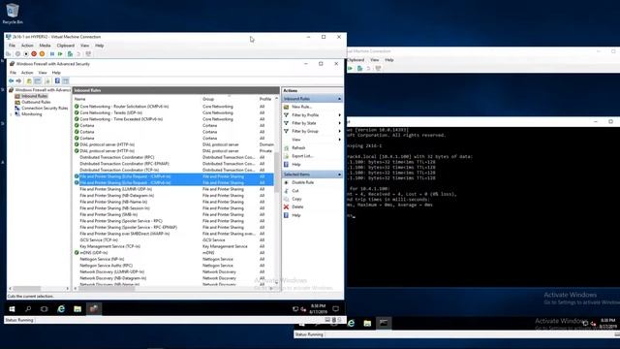
Task: Select Inbound Rules in the console tree
Action: (x=35, y=96)
